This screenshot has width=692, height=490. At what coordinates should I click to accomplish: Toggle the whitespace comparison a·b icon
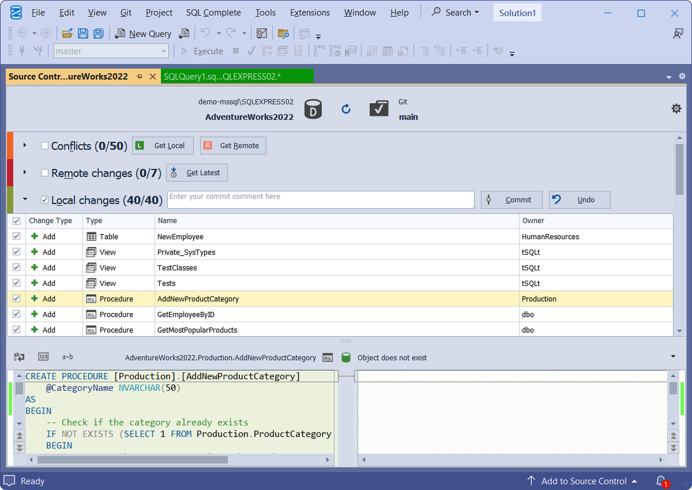[x=67, y=357]
